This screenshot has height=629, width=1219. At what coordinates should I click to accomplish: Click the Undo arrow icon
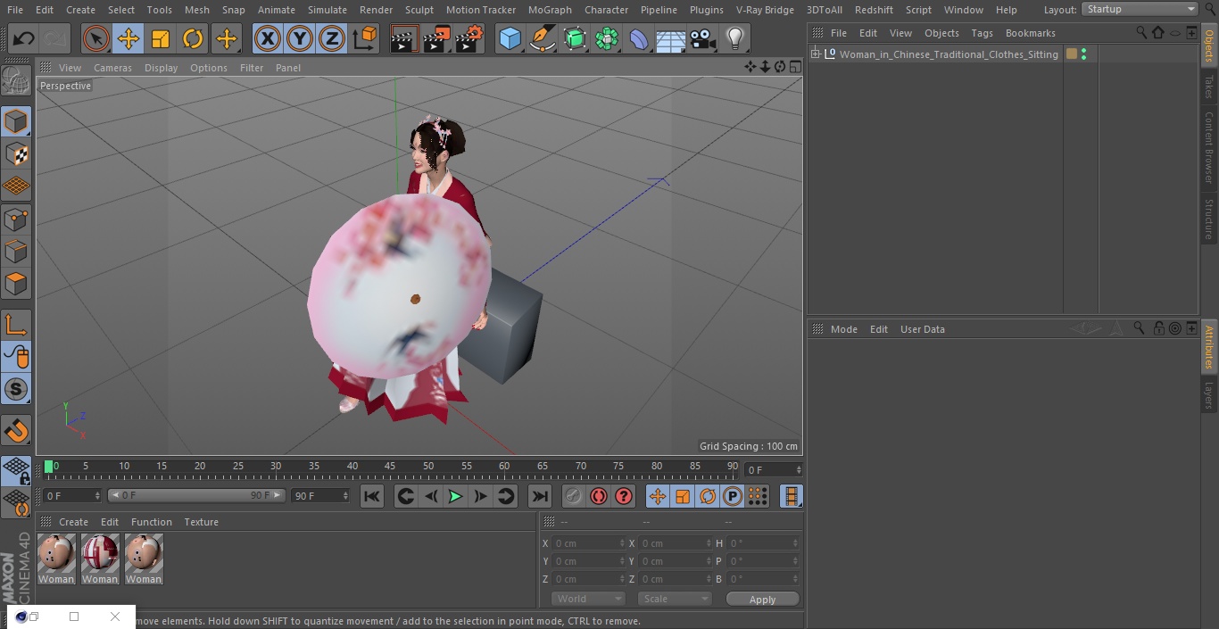23,38
